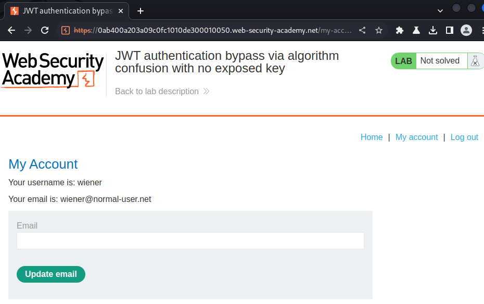The height and width of the screenshot is (304, 484).
Task: Click the Update email button
Action: [51, 274]
